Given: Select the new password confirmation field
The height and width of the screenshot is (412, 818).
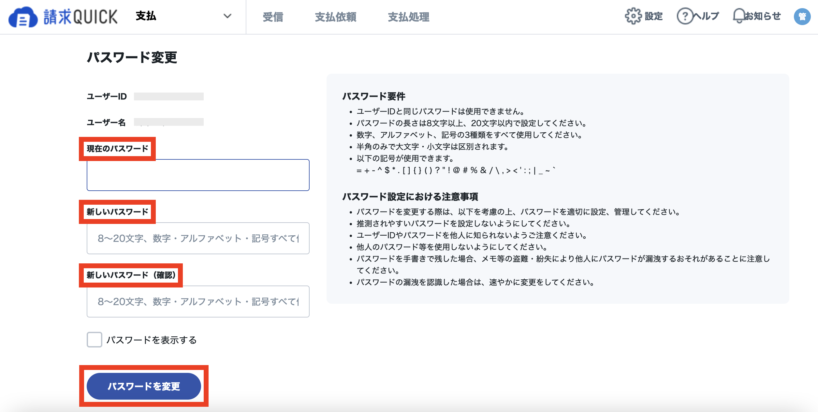Looking at the screenshot, I should click(198, 302).
